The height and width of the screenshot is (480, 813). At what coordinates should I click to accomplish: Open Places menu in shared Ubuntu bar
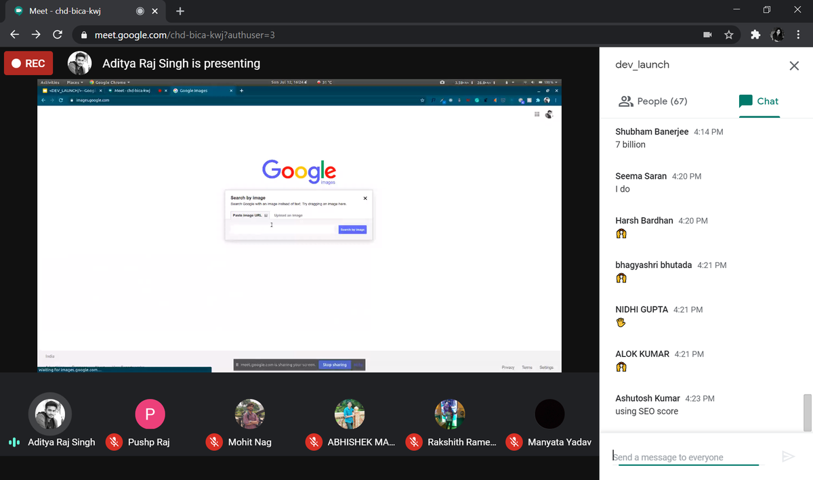pyautogui.click(x=75, y=83)
